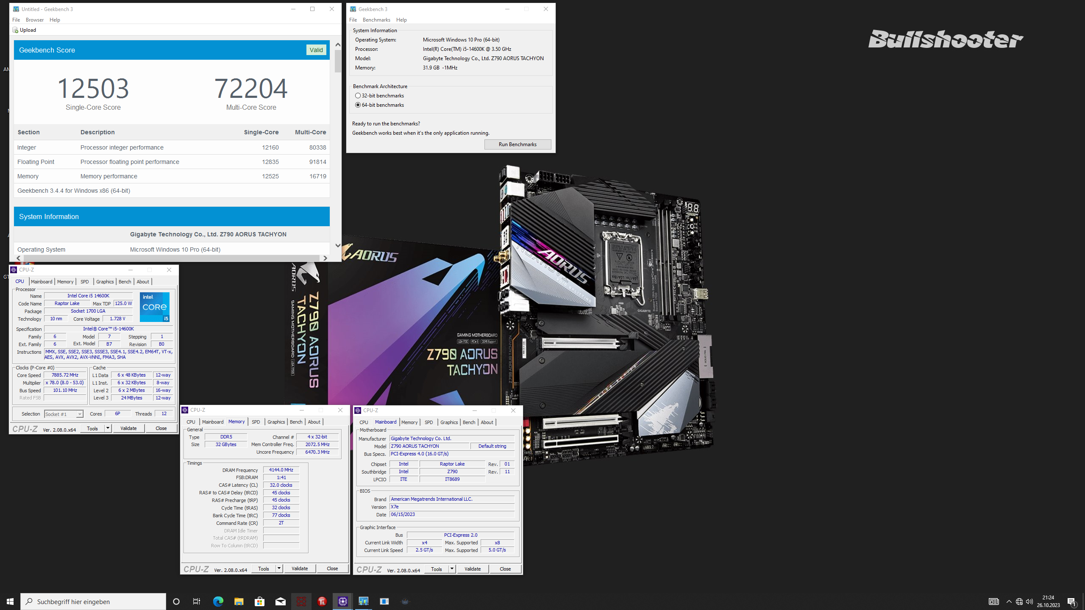Viewport: 1085px width, 610px height.
Task: Open Browser menu in Geekbench results window
Action: (x=35, y=20)
